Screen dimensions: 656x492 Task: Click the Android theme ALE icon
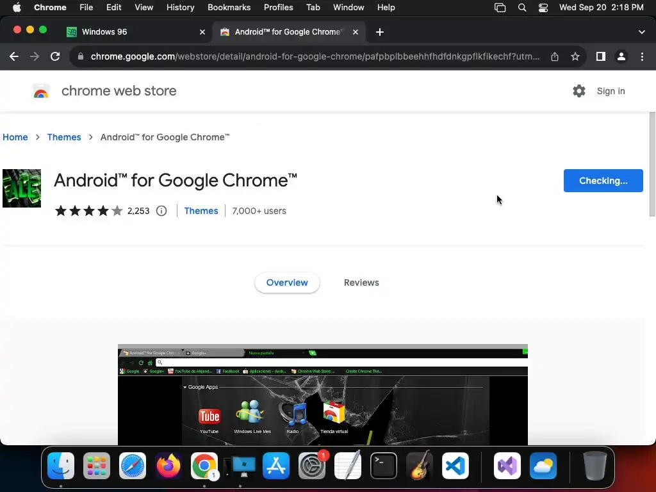[x=22, y=188]
